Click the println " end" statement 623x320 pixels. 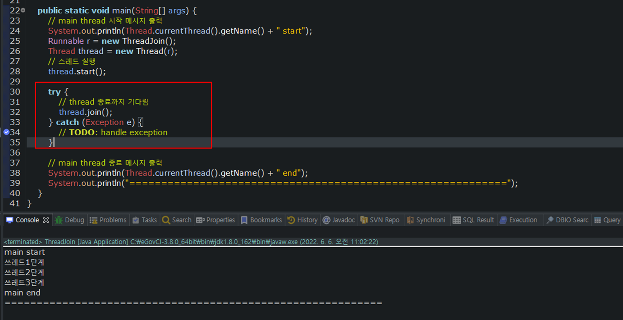click(178, 173)
